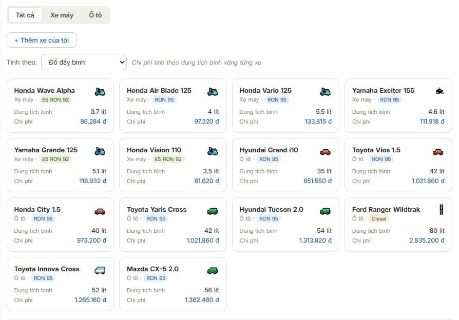Click the Toyota Innova Cross title
459x320 pixels.
(x=47, y=269)
